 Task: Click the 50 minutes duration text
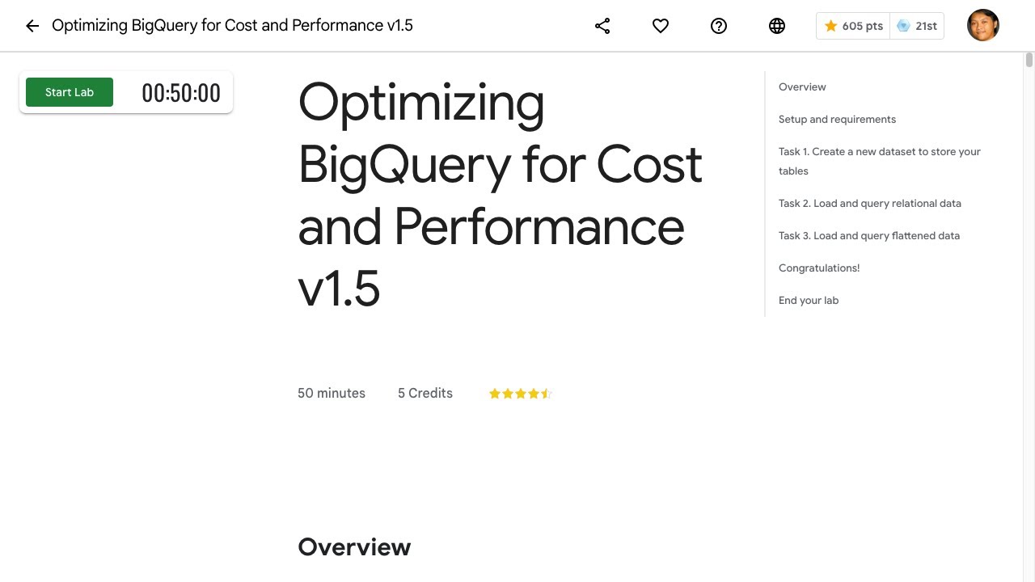pyautogui.click(x=332, y=393)
